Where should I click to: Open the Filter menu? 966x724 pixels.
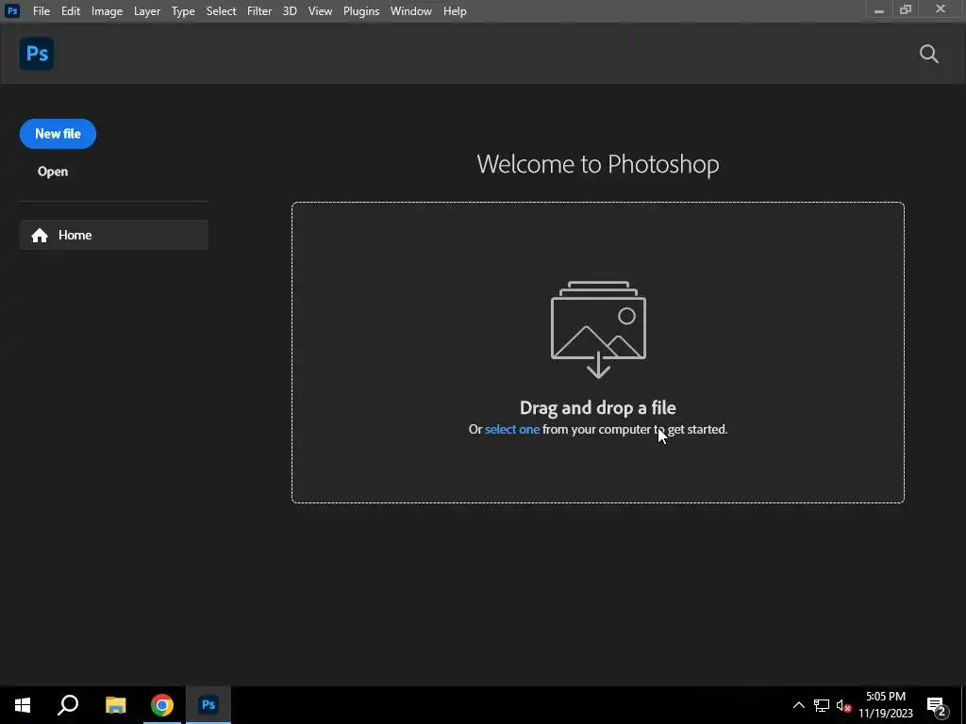(x=259, y=11)
